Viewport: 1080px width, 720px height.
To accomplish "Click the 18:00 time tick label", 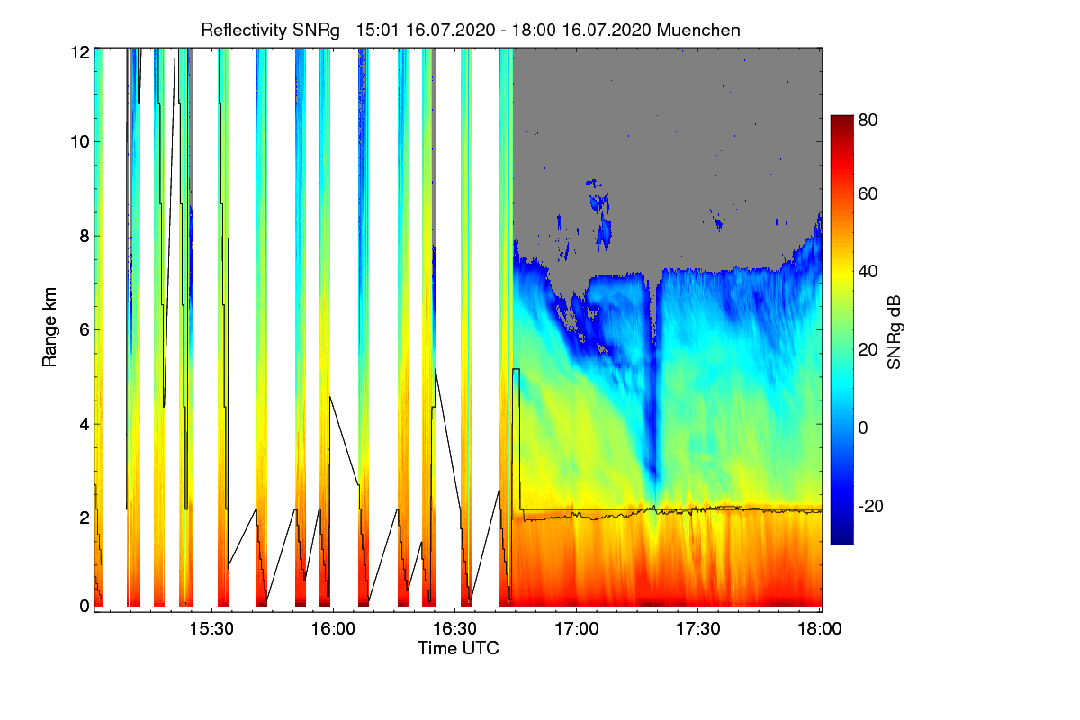I will pyautogui.click(x=820, y=628).
